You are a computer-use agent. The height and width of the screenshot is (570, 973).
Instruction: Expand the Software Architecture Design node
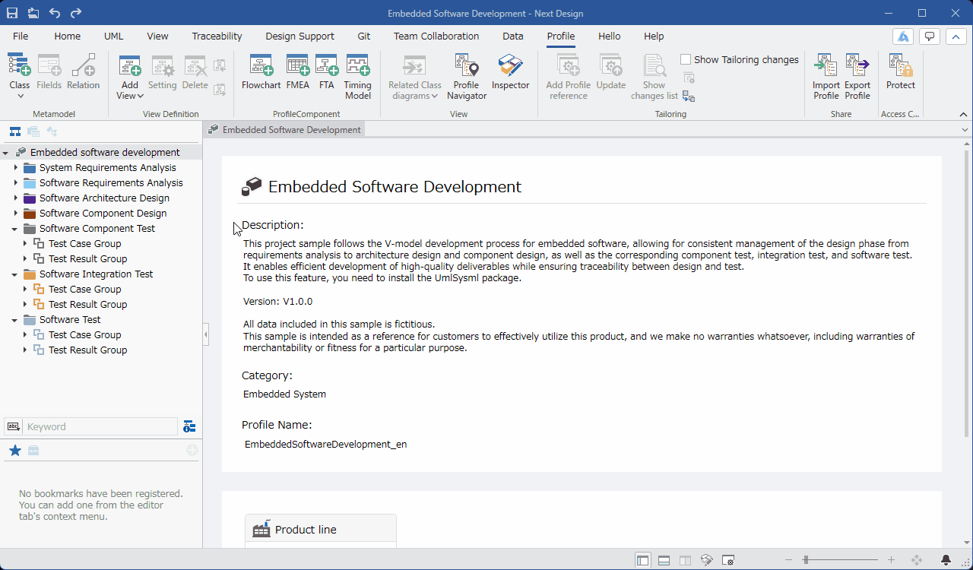coord(15,198)
